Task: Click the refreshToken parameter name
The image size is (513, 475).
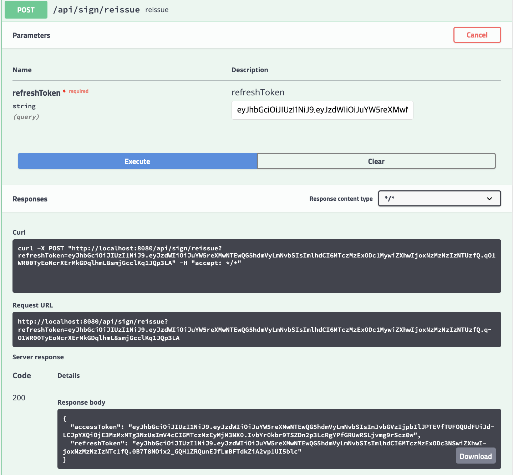Action: coord(36,93)
